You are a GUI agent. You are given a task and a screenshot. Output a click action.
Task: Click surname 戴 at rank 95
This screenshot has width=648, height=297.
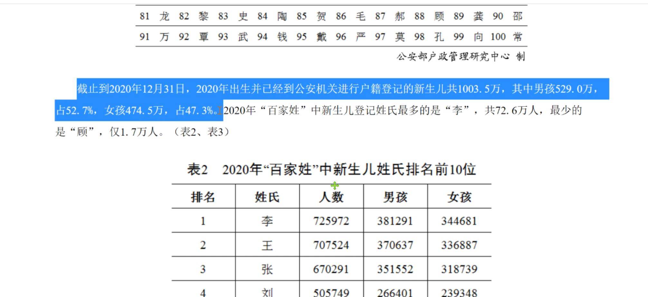(321, 37)
